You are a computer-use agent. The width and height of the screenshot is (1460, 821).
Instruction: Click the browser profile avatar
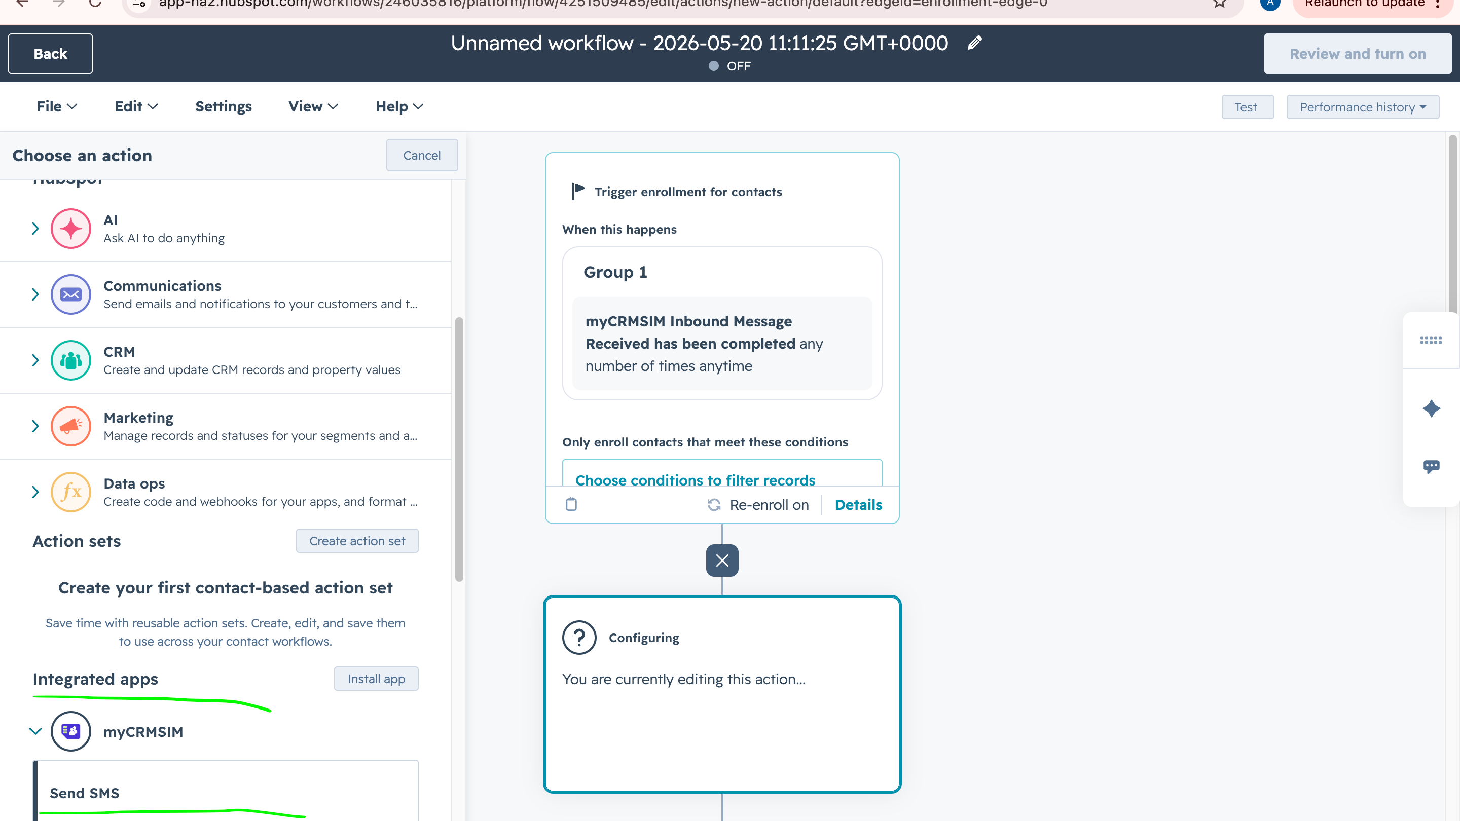tap(1270, 4)
